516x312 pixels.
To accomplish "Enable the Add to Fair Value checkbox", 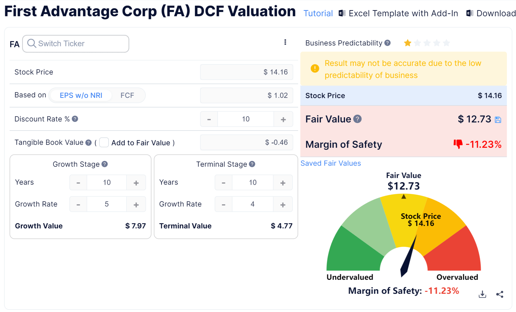I will point(104,142).
